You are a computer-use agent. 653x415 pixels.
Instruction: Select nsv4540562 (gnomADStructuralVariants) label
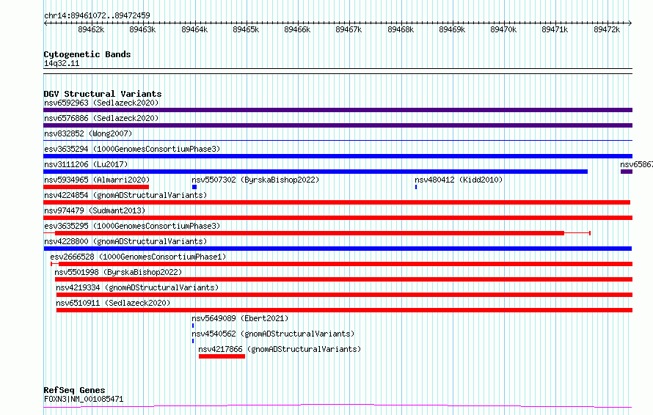(x=273, y=334)
